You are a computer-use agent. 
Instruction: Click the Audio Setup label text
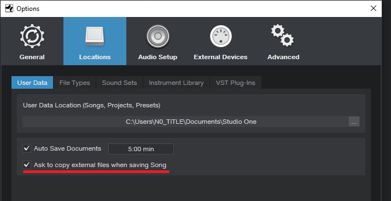pyautogui.click(x=158, y=57)
